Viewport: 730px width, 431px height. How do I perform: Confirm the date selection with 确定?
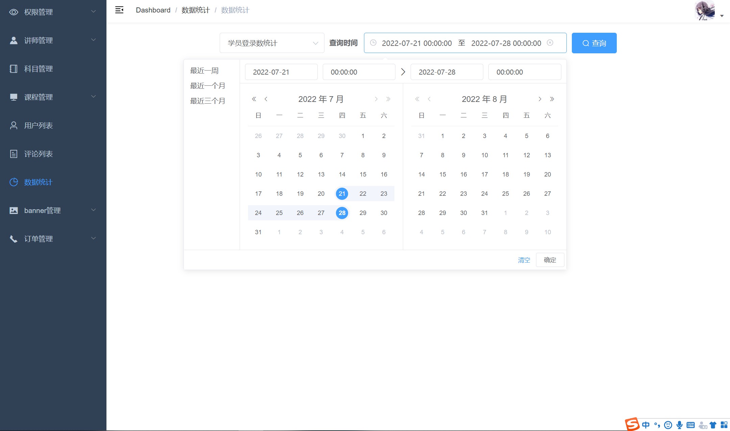[x=550, y=260]
